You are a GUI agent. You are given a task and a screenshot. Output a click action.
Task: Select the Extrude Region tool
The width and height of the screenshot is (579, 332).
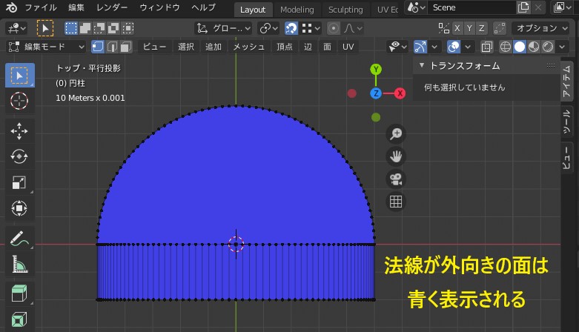(x=19, y=320)
